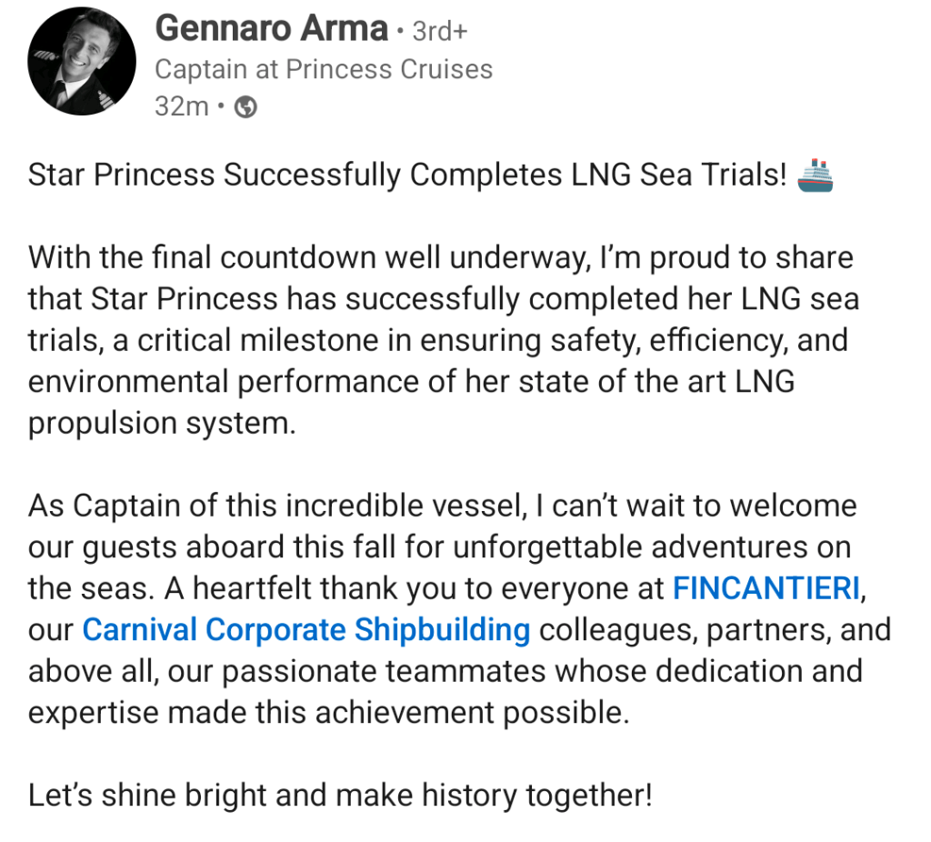Click the line starting 'With the final countdown'

click(x=441, y=257)
